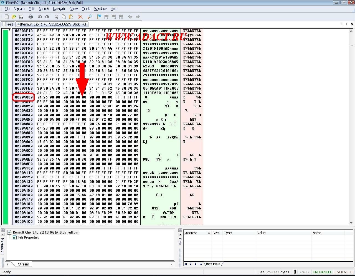The image size is (355, 276).
Task: Jump to first Data Field tab arrow
Action: click(x=186, y=264)
